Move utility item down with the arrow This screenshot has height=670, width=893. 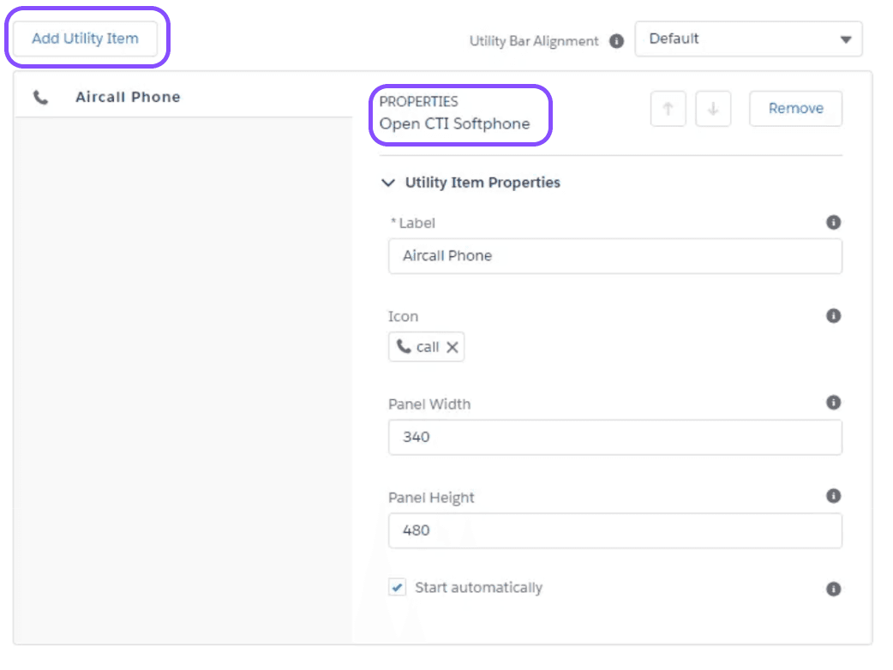(x=713, y=109)
